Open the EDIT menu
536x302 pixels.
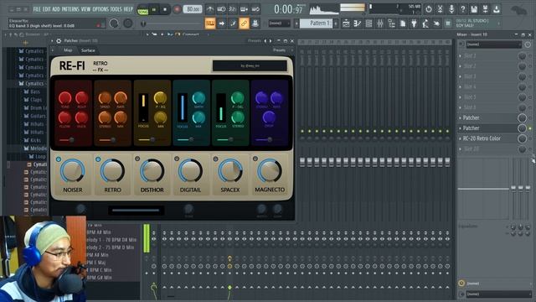click(47, 9)
